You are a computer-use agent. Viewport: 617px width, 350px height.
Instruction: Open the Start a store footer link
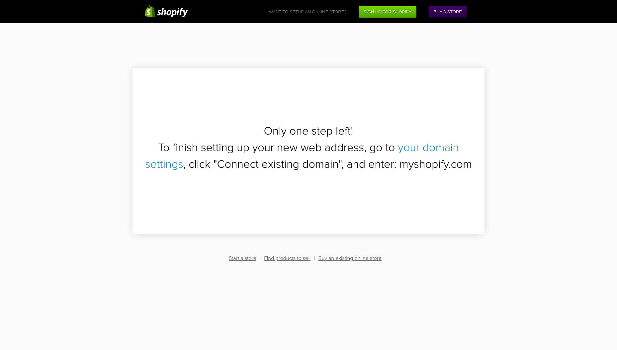242,258
